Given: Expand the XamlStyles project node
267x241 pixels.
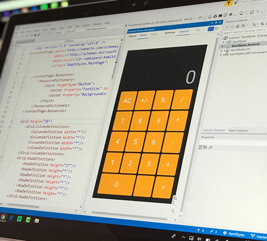Looking at the screenshot, I should tap(223, 42).
